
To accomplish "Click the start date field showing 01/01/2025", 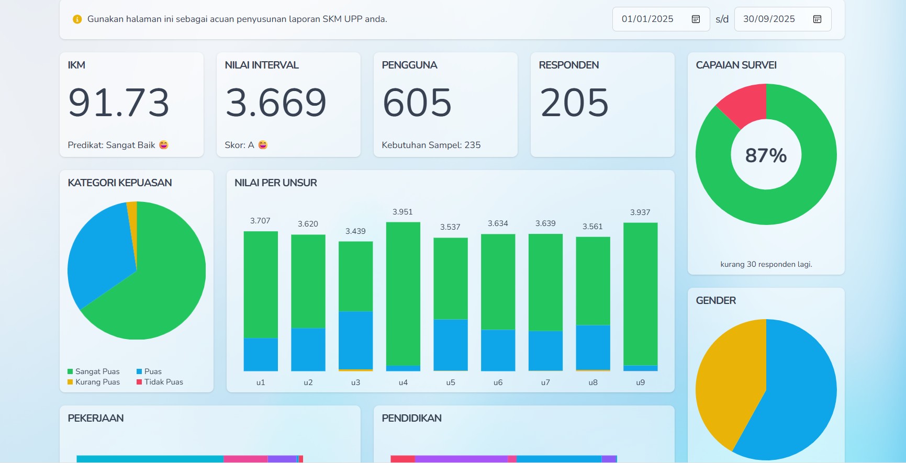I will [648, 19].
